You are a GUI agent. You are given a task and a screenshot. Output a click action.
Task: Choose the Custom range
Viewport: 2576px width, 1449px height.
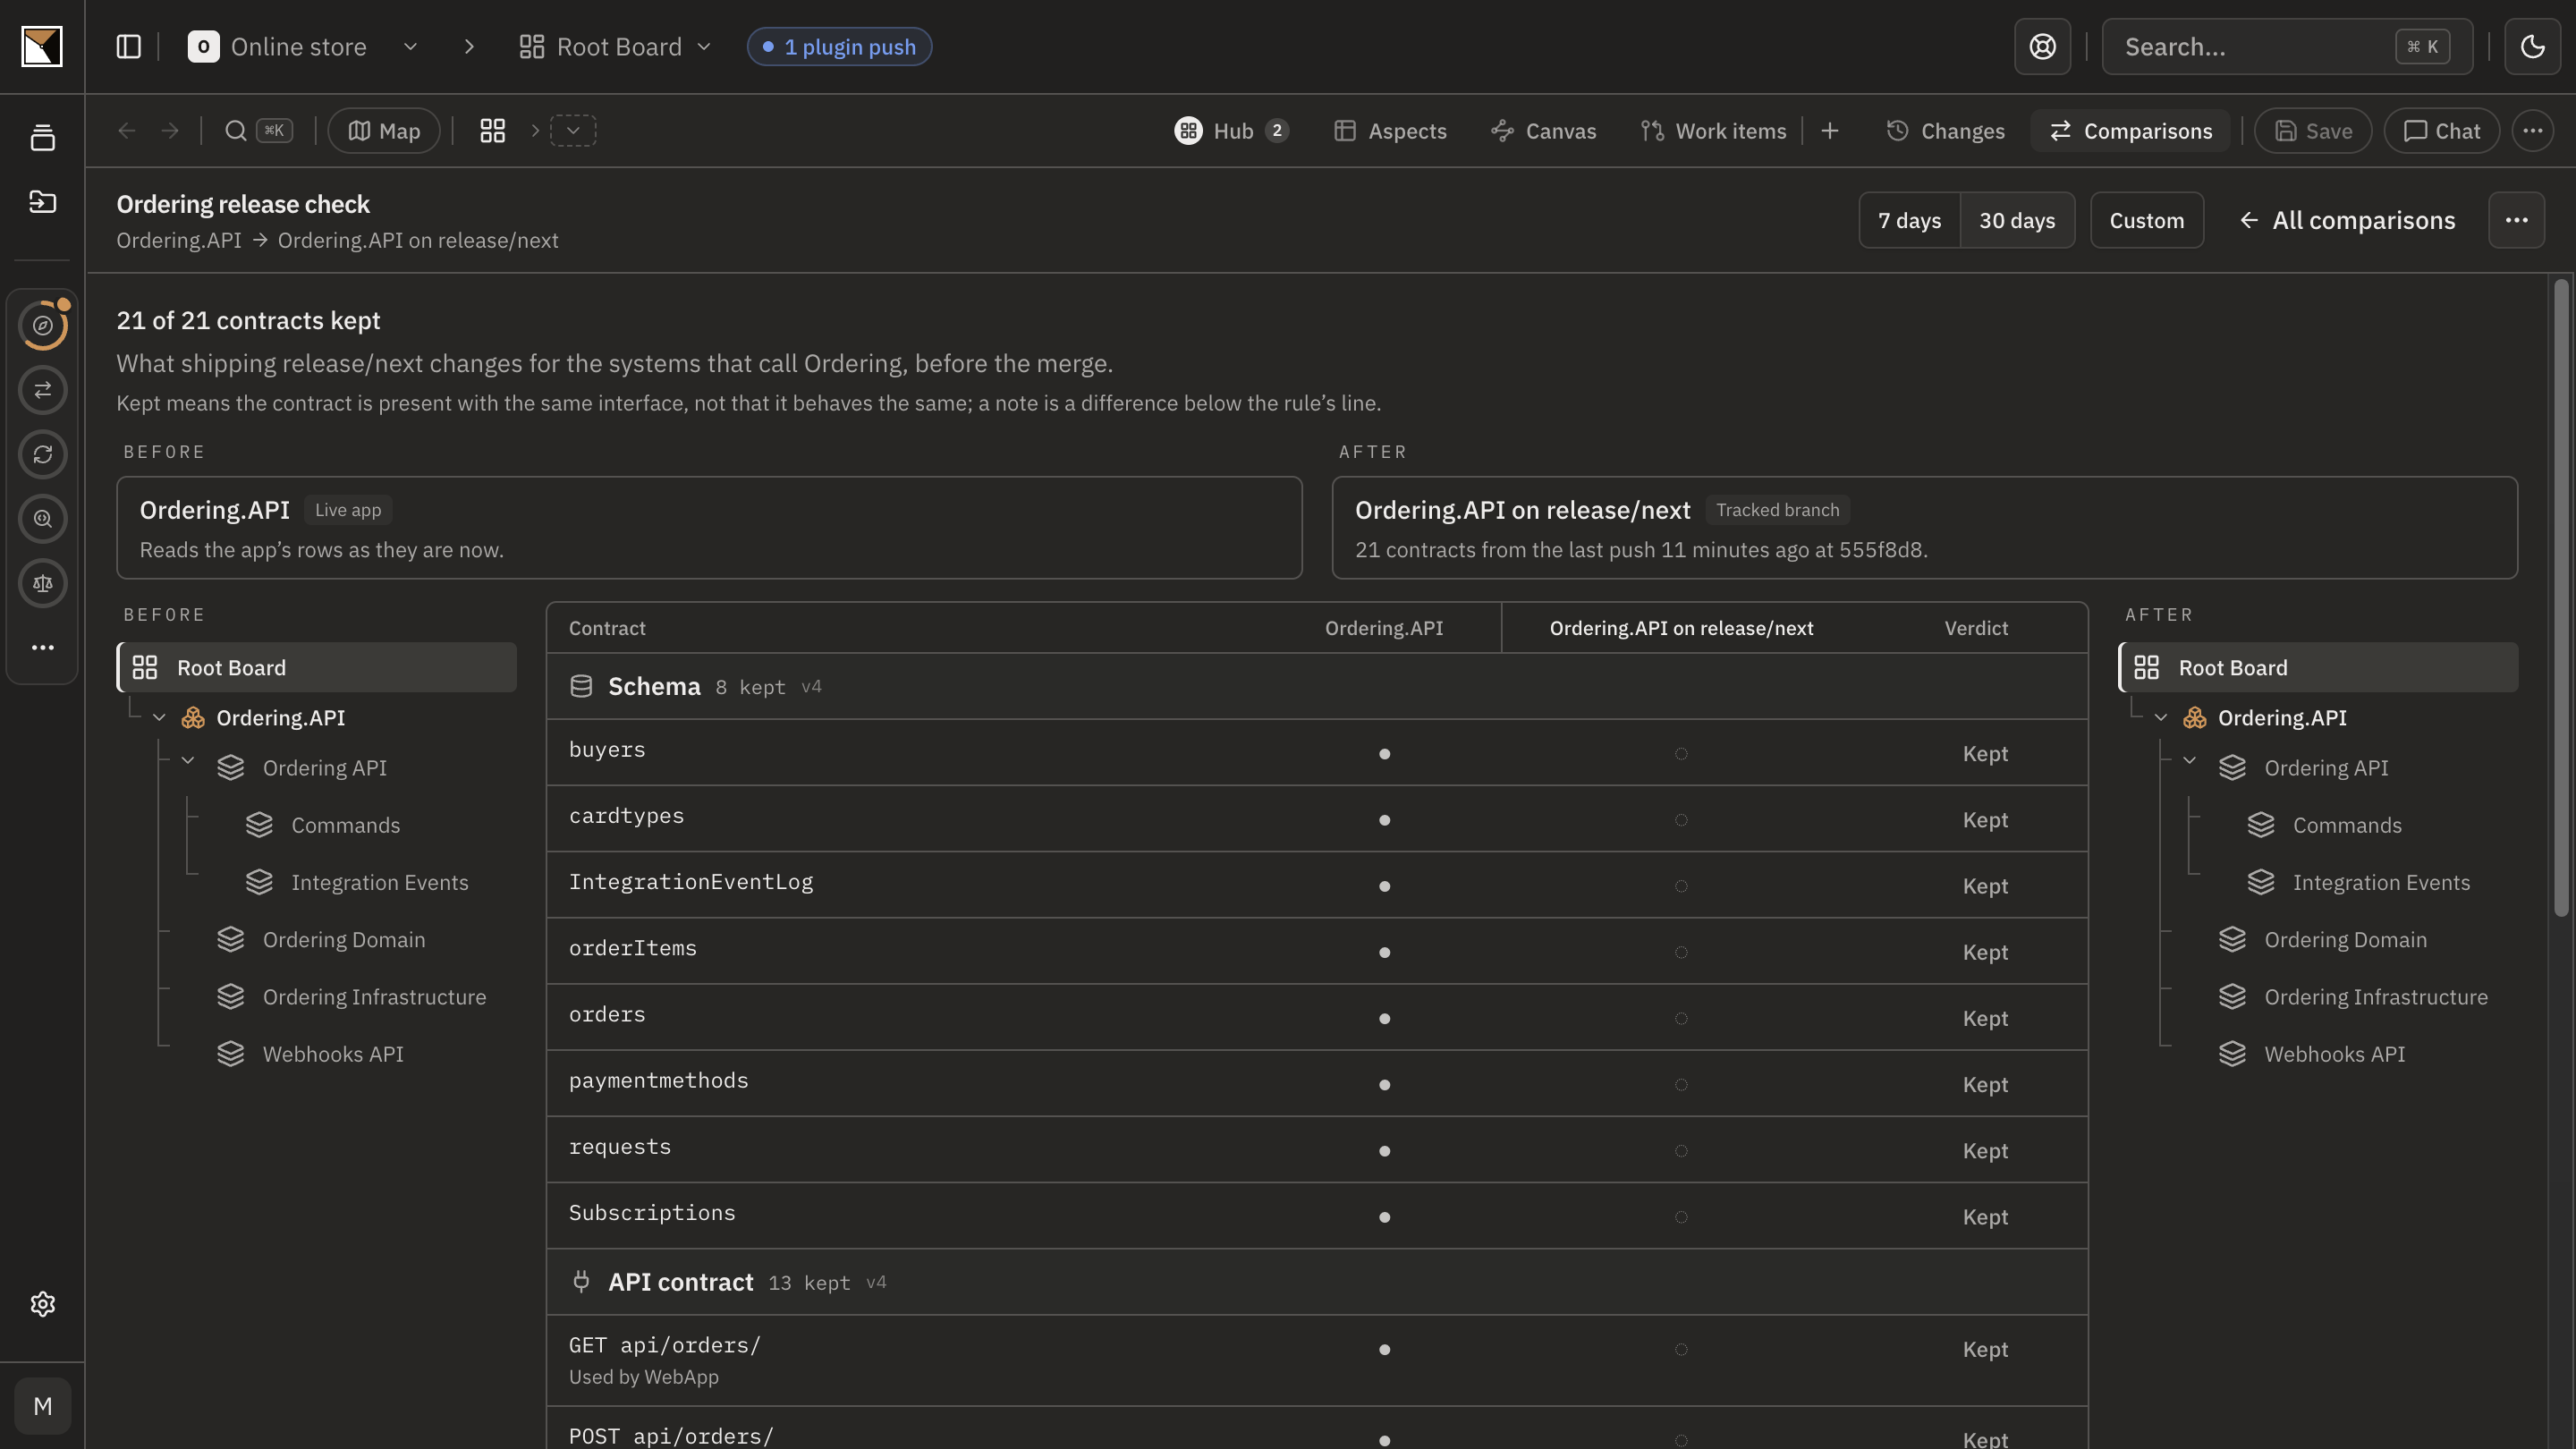click(x=2146, y=220)
